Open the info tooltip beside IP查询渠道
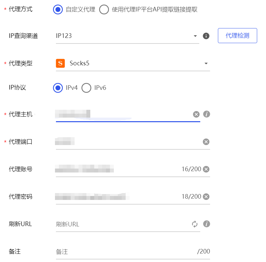 (206, 36)
